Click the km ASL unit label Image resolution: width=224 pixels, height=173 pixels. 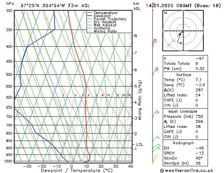(x=136, y=6)
